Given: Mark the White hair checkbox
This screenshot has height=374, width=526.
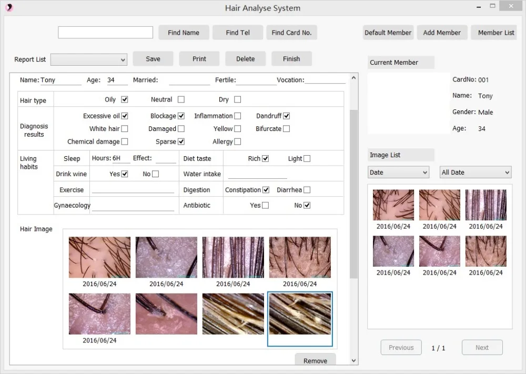Looking at the screenshot, I should [x=125, y=129].
